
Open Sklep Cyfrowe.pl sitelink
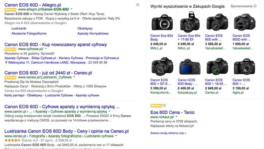[44, 58]
